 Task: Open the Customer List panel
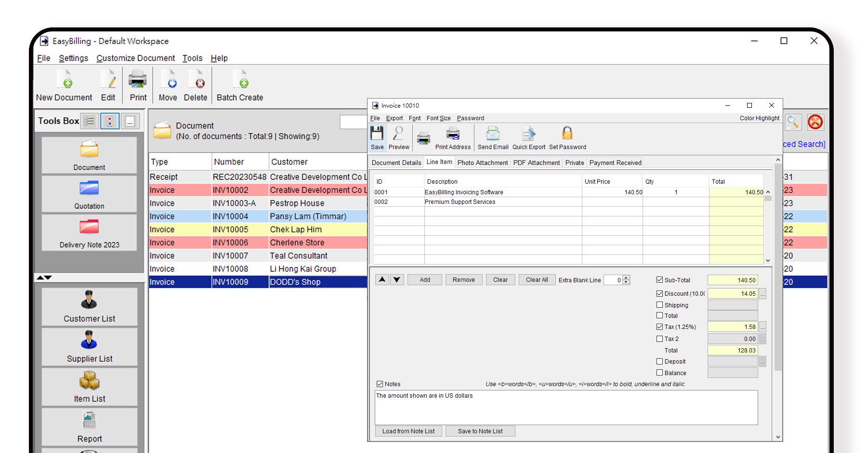(89, 306)
